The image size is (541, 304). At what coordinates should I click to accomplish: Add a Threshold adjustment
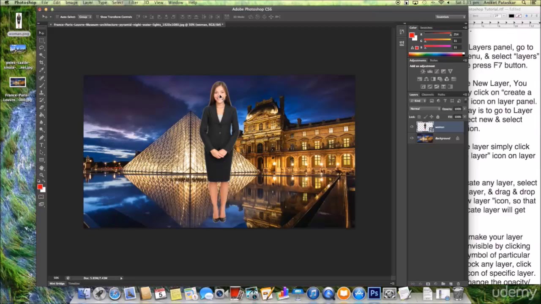click(437, 87)
